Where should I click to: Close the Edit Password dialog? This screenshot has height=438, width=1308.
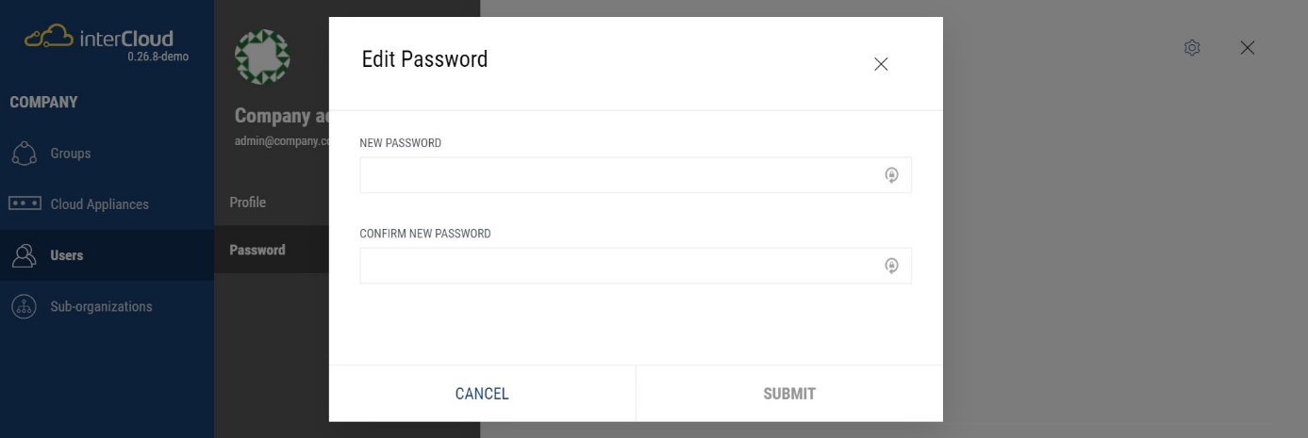click(881, 64)
